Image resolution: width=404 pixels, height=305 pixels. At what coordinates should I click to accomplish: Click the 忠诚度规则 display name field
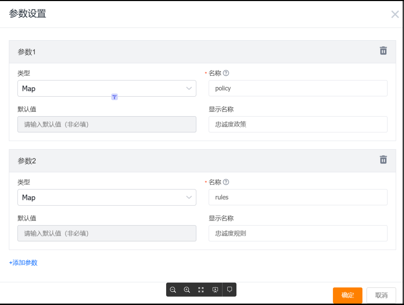pos(298,233)
